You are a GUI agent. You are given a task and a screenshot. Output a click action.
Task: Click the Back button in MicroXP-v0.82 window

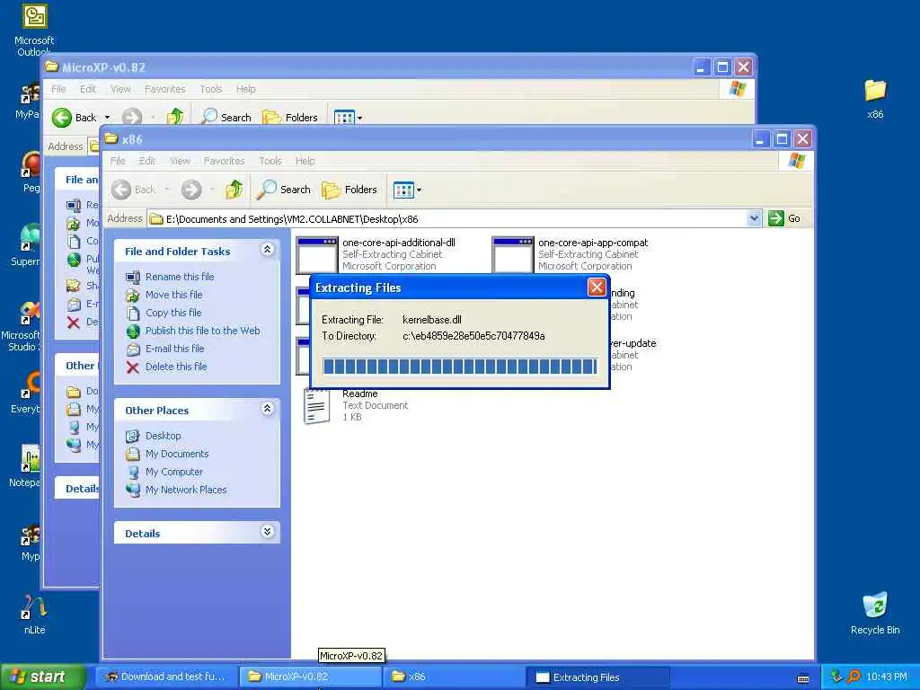pos(75,118)
